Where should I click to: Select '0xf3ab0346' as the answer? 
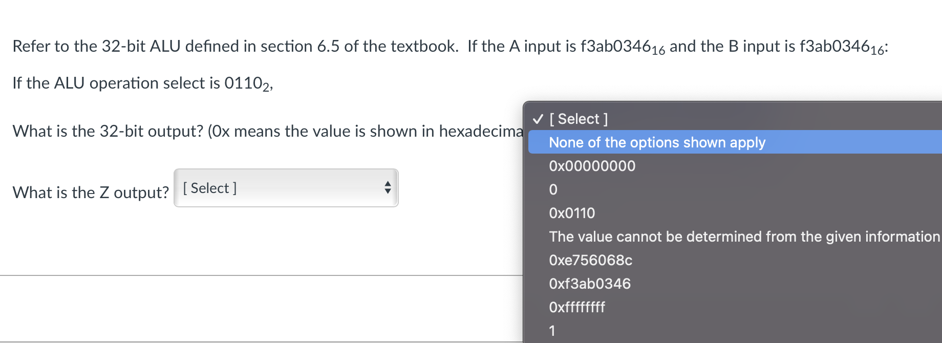tap(589, 284)
